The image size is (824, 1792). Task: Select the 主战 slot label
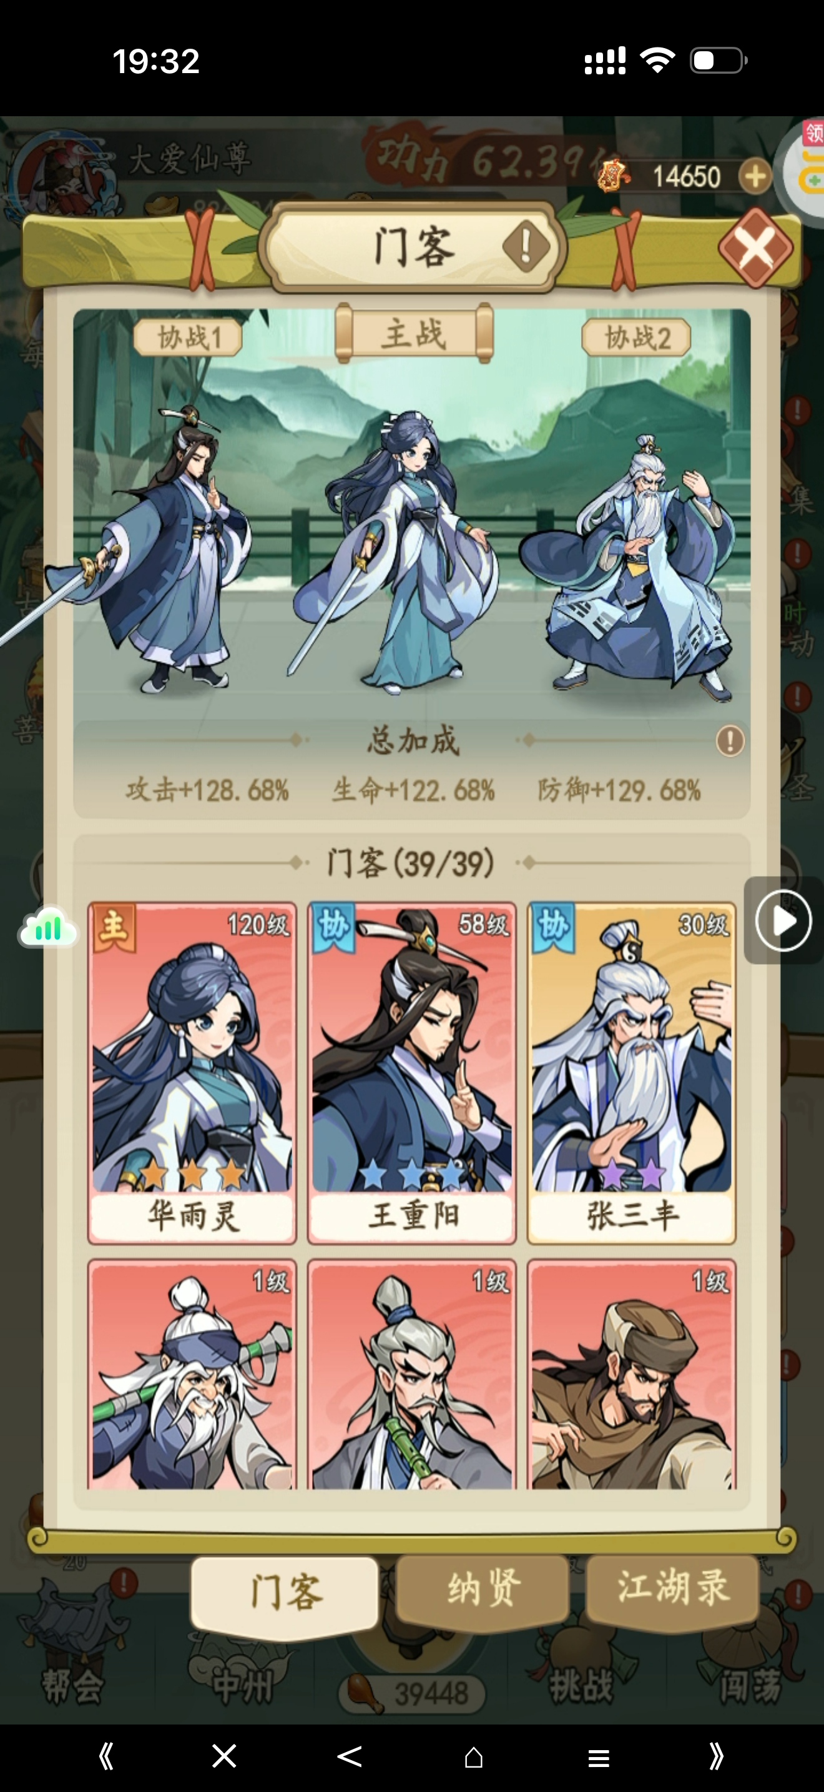[x=414, y=333]
